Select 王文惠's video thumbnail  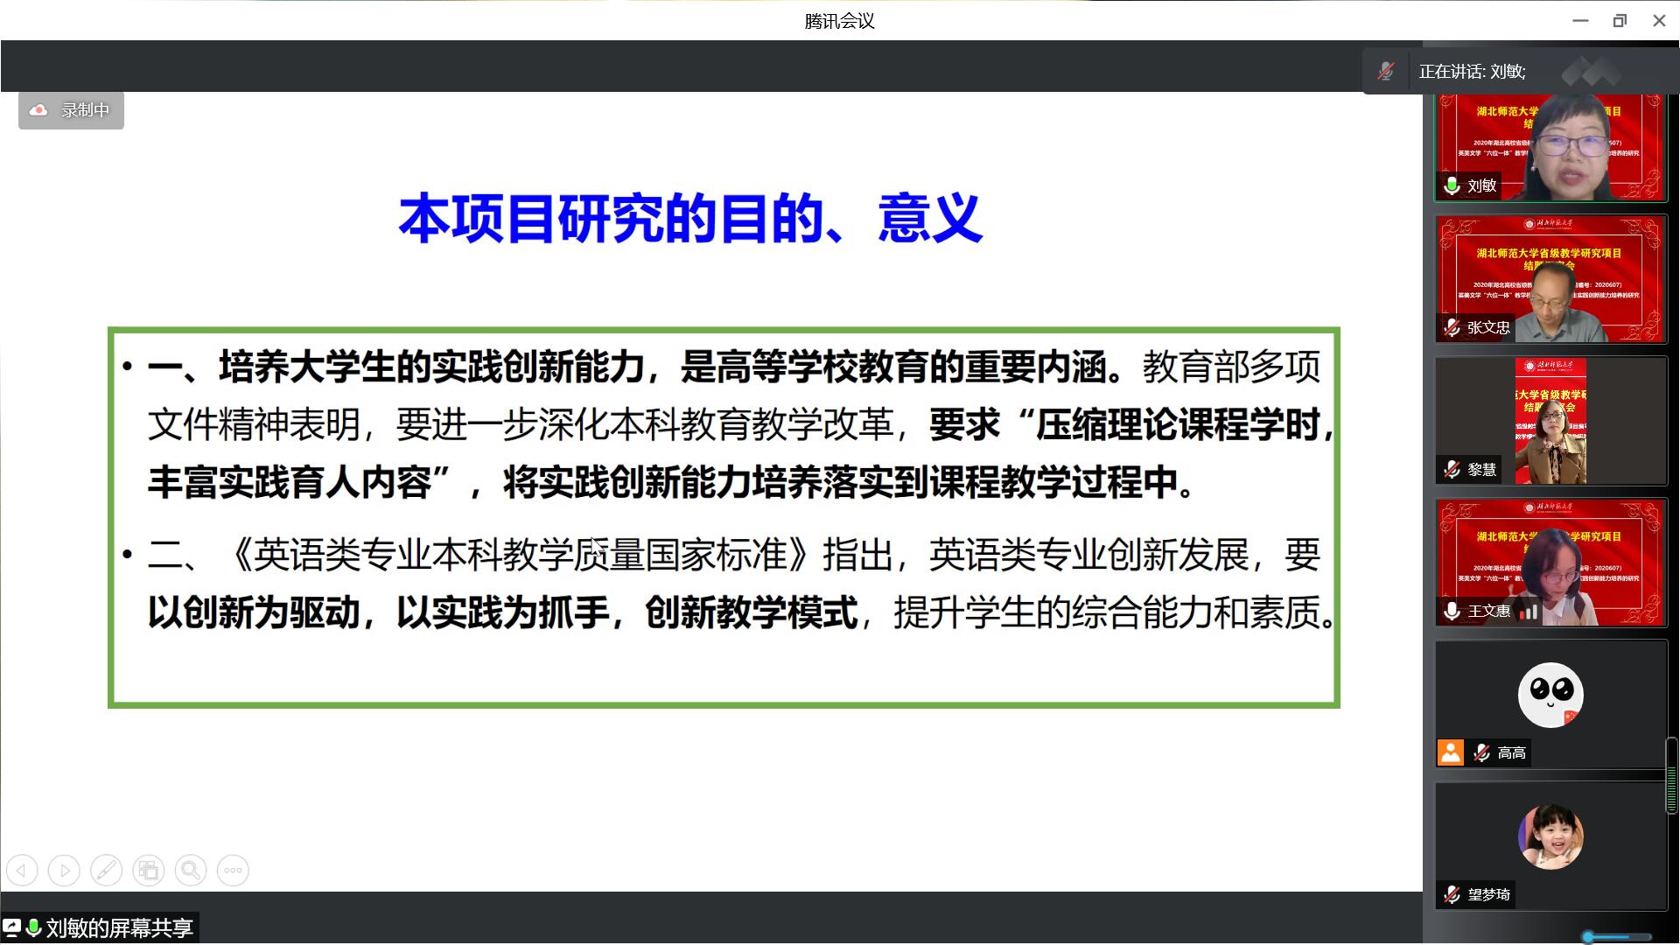1550,563
